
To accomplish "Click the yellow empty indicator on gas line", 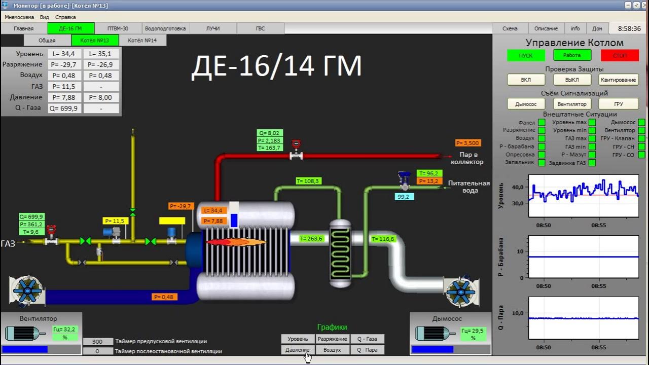I will (172, 221).
